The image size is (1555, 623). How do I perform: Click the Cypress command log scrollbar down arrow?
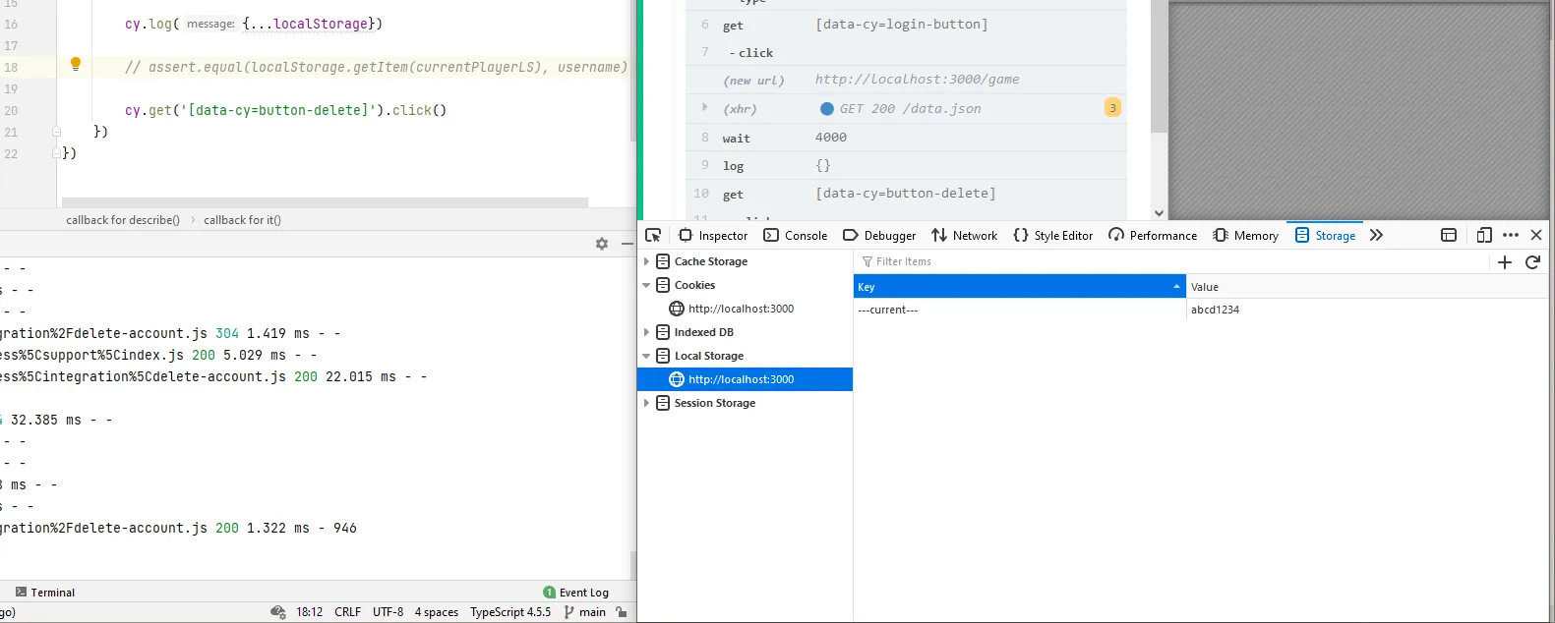(x=1159, y=212)
